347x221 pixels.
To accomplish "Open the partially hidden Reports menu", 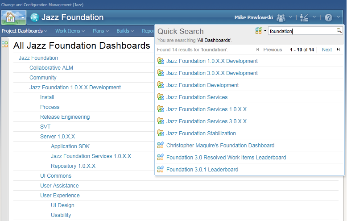I will (x=148, y=31).
